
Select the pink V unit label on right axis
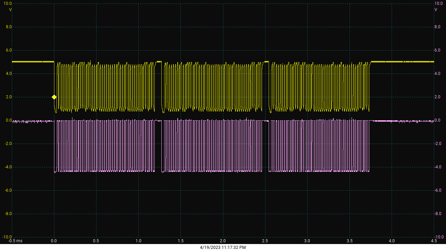point(436,10)
